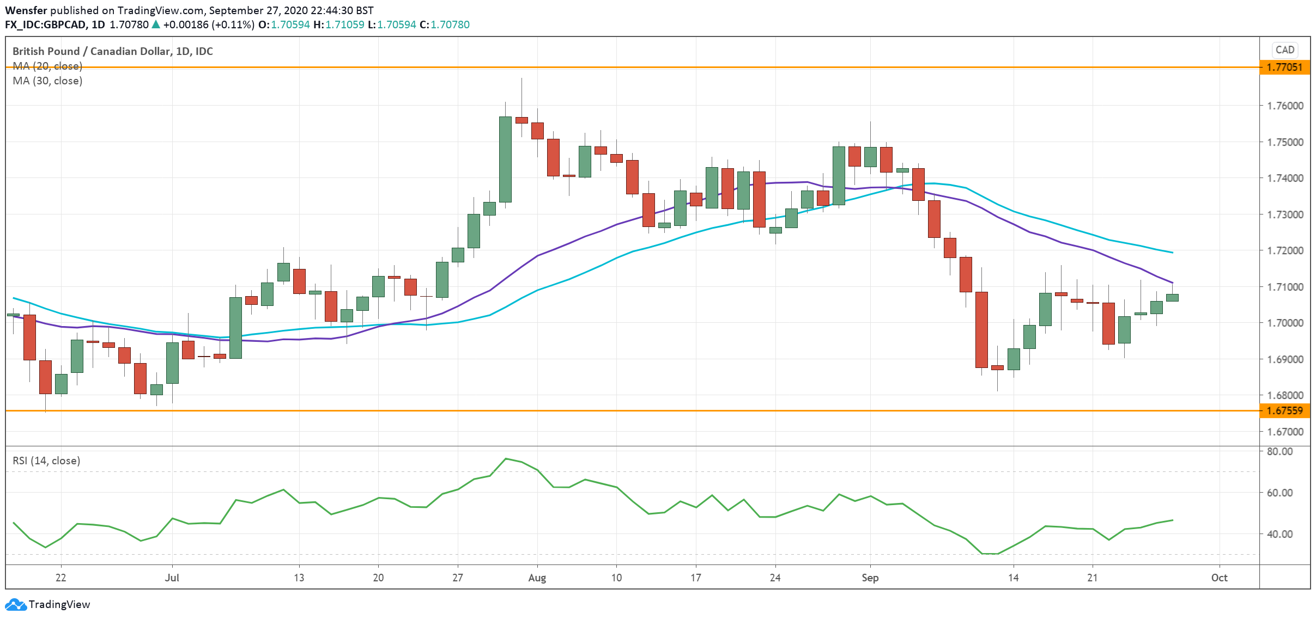1316x620 pixels.
Task: Switch to the Oct section on time axis
Action: coord(1219,578)
